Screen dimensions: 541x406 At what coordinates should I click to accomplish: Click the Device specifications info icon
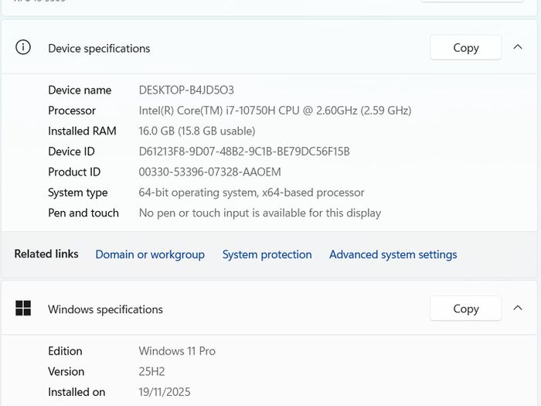[23, 47]
